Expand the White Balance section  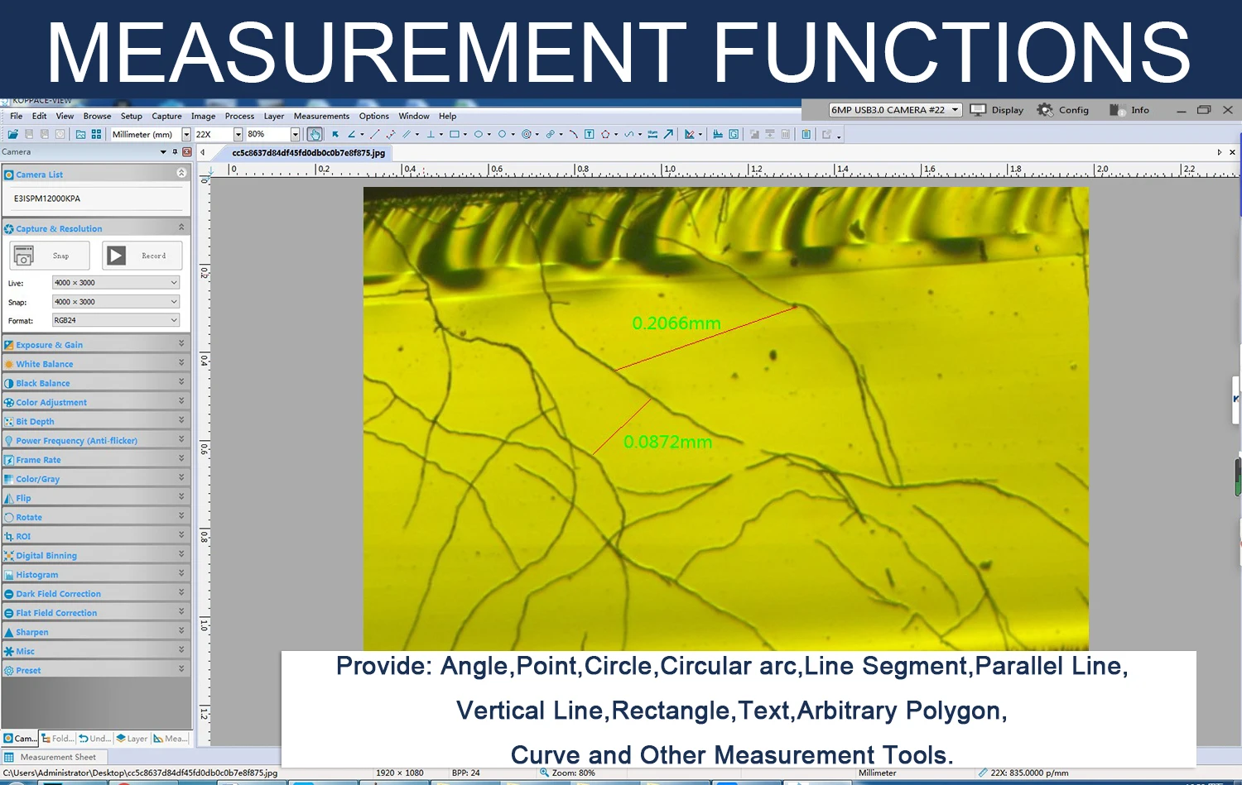click(x=96, y=363)
